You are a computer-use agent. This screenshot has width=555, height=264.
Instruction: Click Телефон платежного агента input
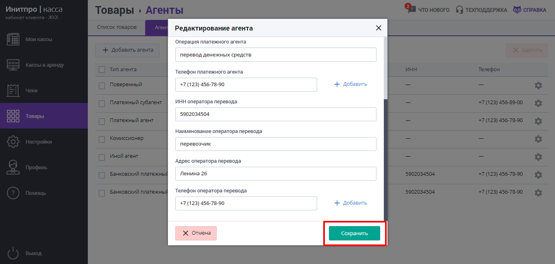coord(246,85)
